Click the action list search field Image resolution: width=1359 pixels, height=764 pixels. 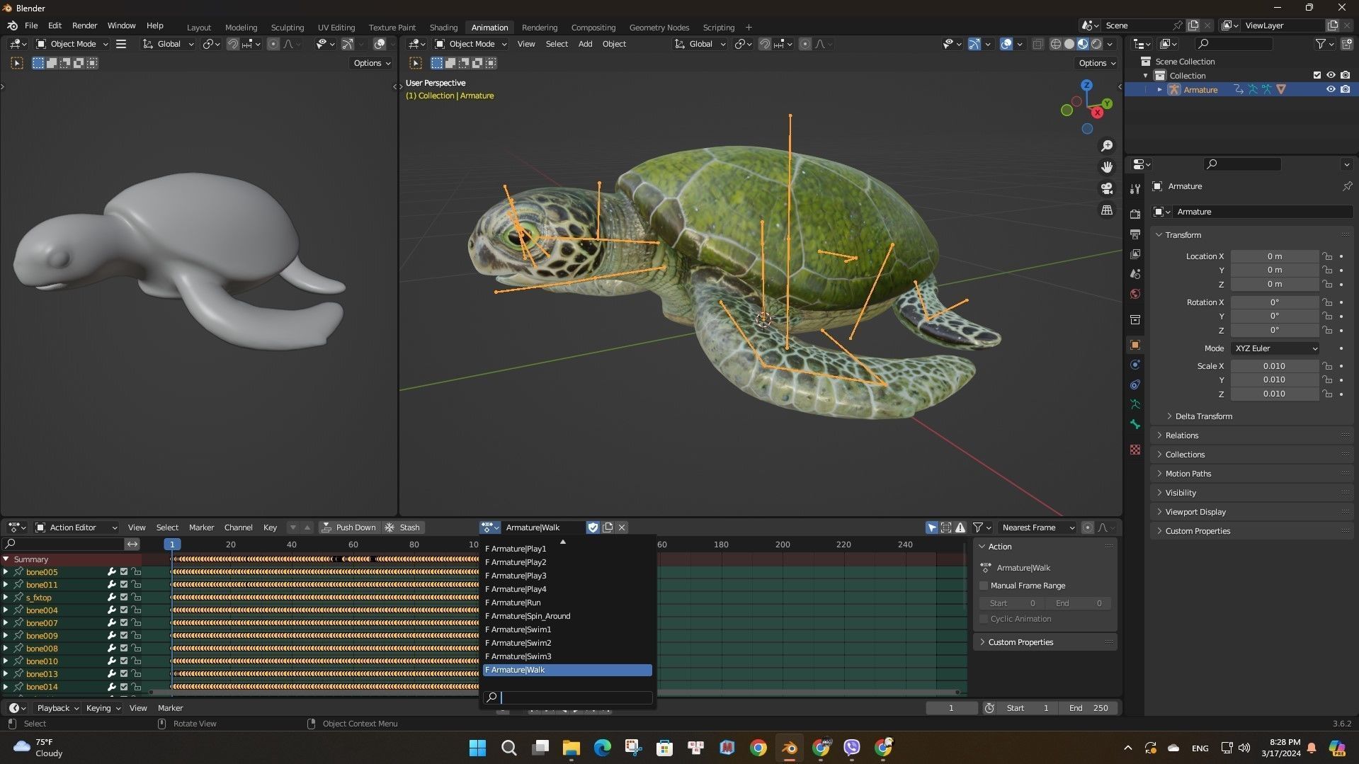(567, 697)
